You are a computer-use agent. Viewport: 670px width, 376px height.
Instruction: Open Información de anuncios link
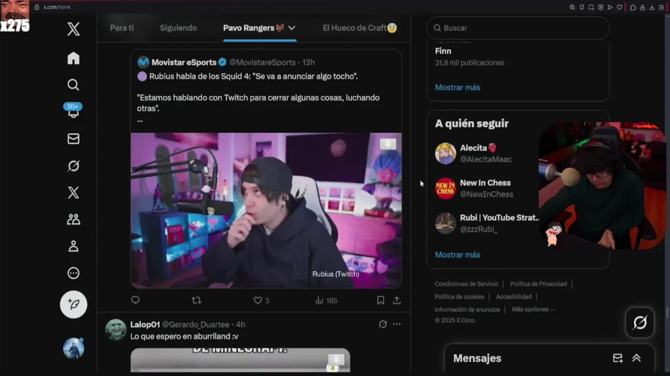tap(467, 309)
